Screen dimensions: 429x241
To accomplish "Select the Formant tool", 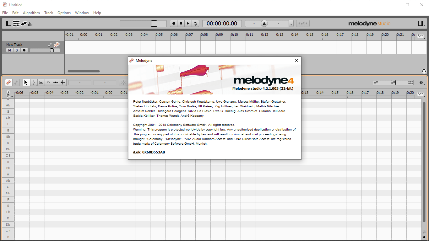I will 41,83.
